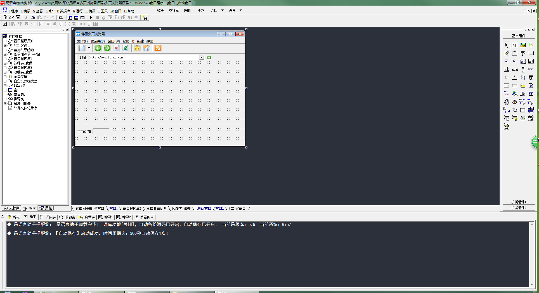
Task: Expand the 窗口程序集1 tree node
Action: 5,41
